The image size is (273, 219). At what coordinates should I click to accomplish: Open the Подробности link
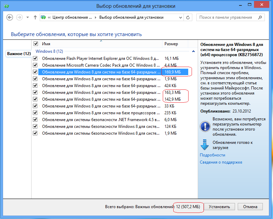[212, 155]
